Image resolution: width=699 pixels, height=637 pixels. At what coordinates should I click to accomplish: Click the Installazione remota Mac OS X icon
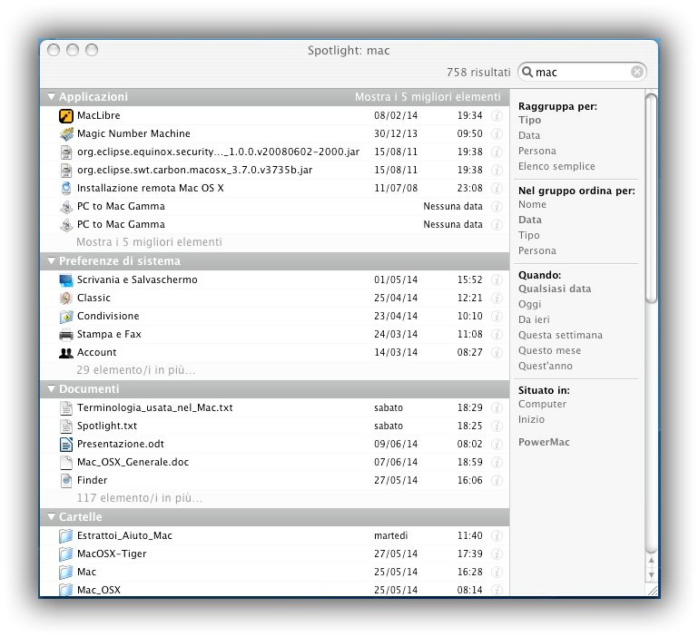tap(66, 189)
